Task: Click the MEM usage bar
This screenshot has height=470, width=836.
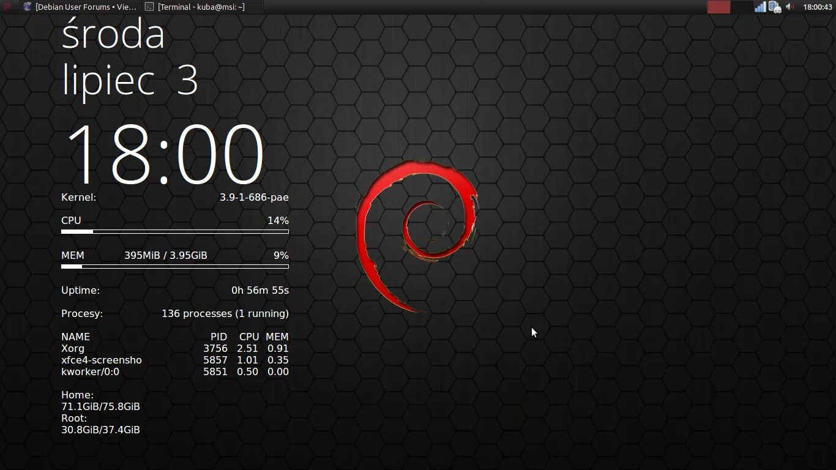Action: (175, 267)
